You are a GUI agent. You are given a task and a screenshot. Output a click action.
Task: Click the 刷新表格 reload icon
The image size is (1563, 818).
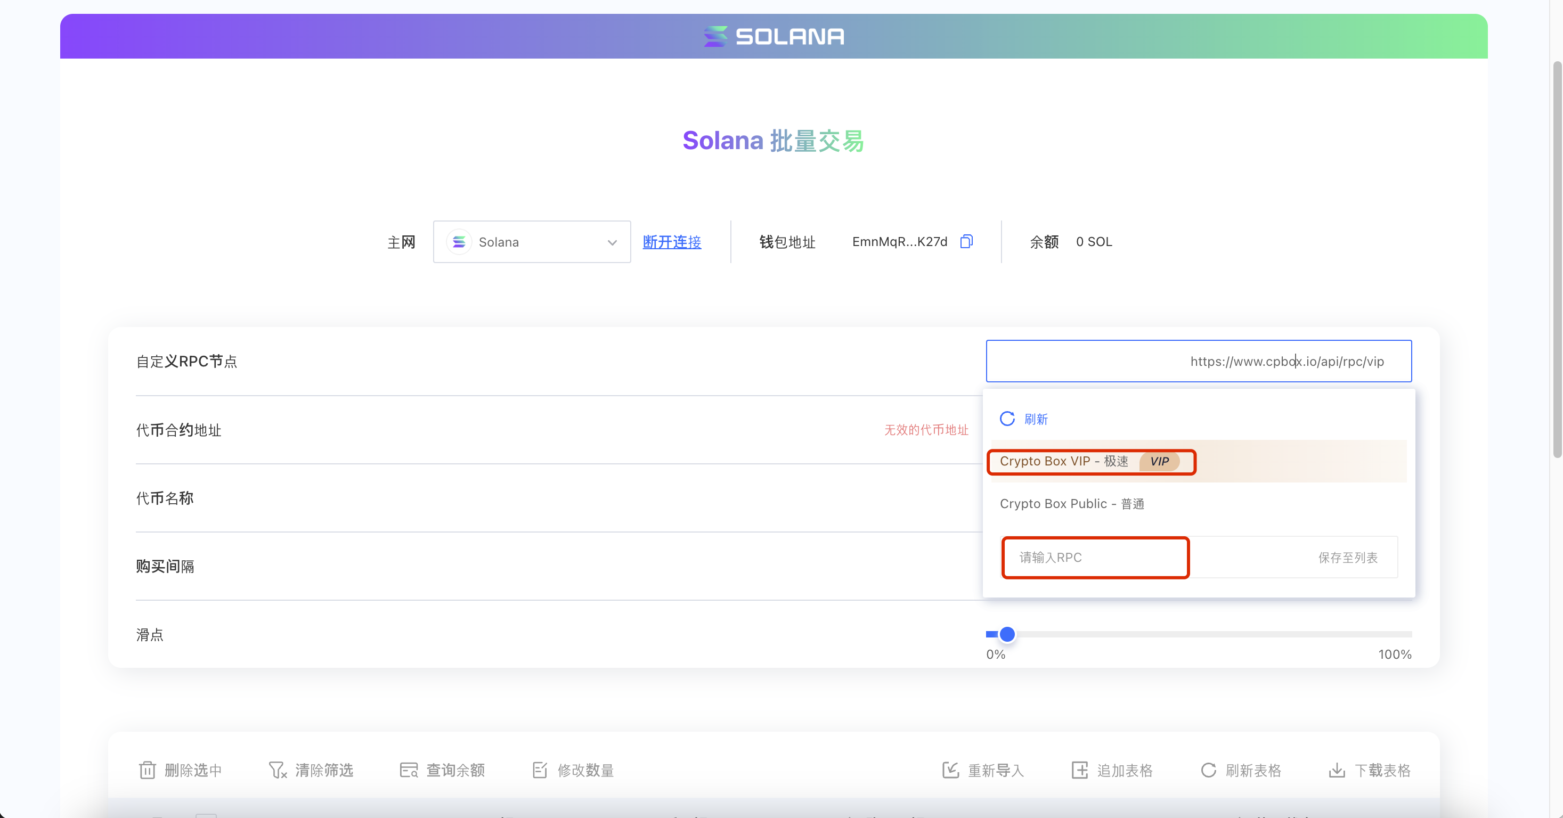(1208, 770)
